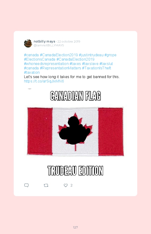Open the #taxation hashtag
This screenshot has width=151, height=234.
(x=32, y=72)
